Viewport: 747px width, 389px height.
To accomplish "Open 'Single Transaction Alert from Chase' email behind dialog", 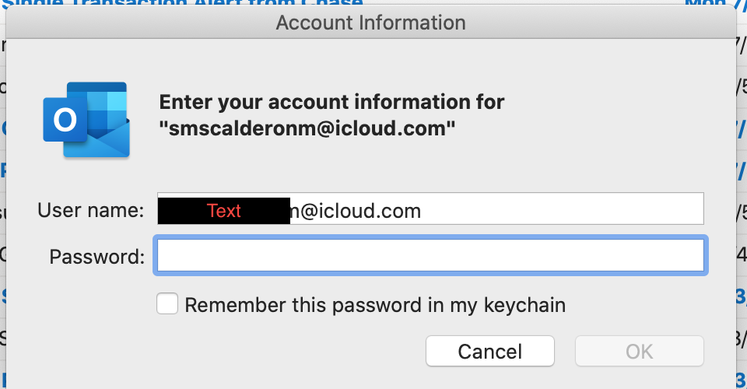I will pos(187,4).
